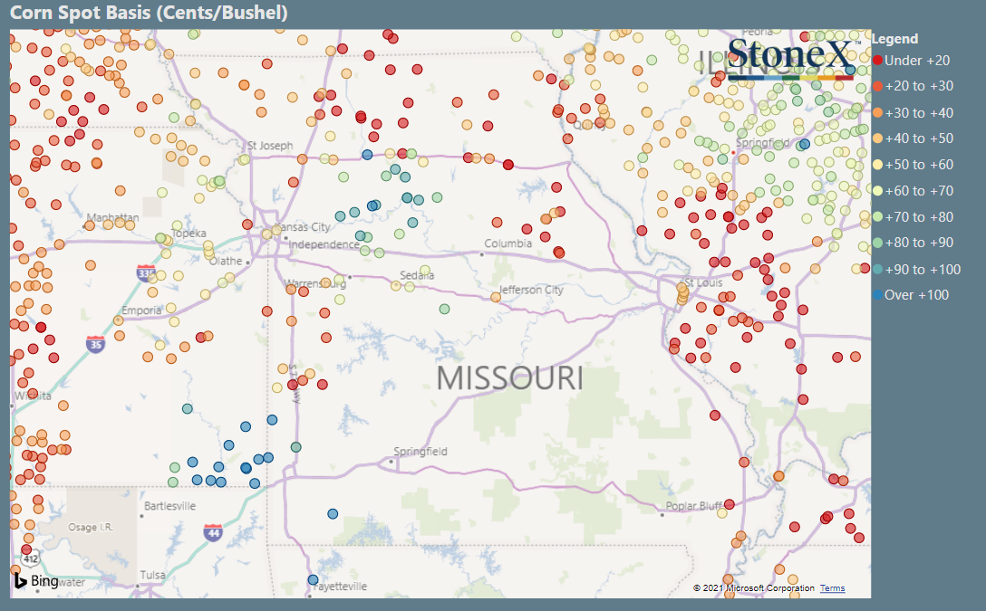Click the Microsoft Corporation copyright text

(754, 588)
